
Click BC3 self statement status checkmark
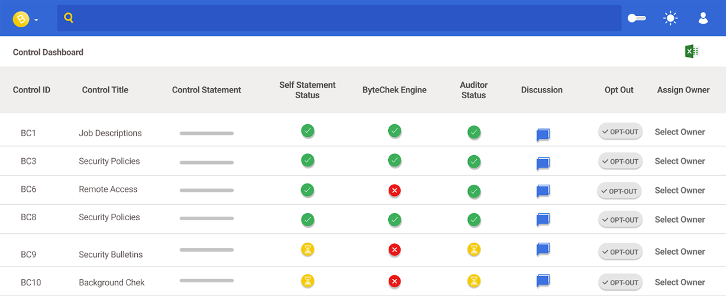(307, 160)
